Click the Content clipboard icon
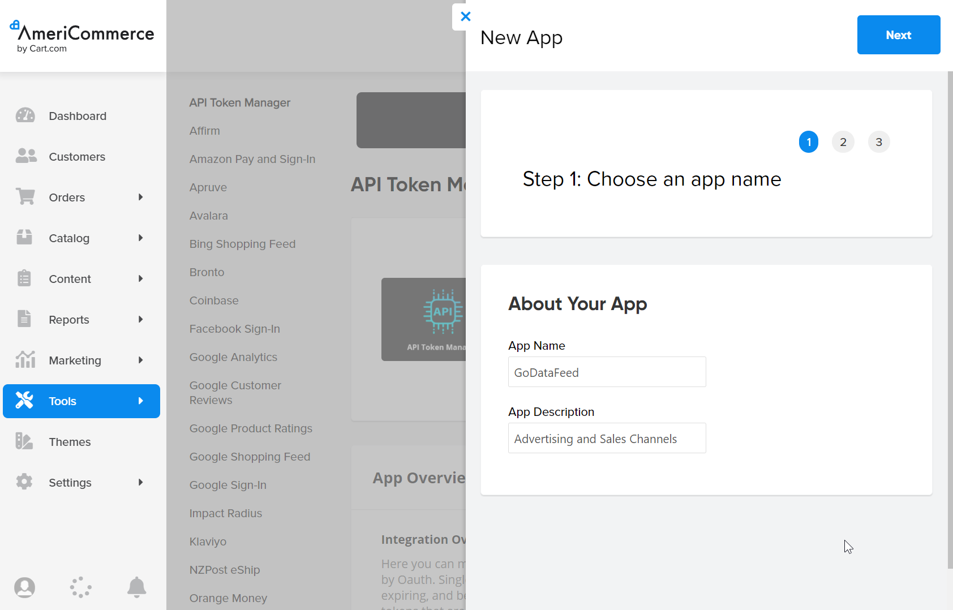Image resolution: width=953 pixels, height=610 pixels. [24, 278]
